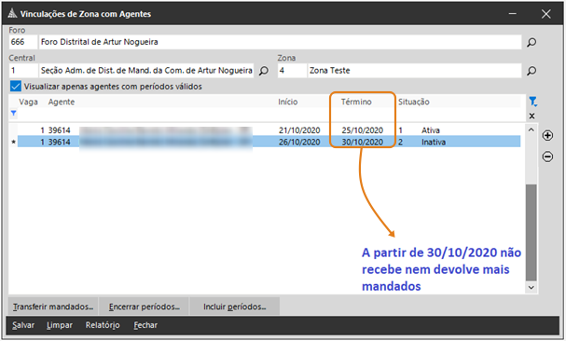Close the Vinculações de Zona com Agentes window
This screenshot has height=341, width=566.
coord(546,14)
